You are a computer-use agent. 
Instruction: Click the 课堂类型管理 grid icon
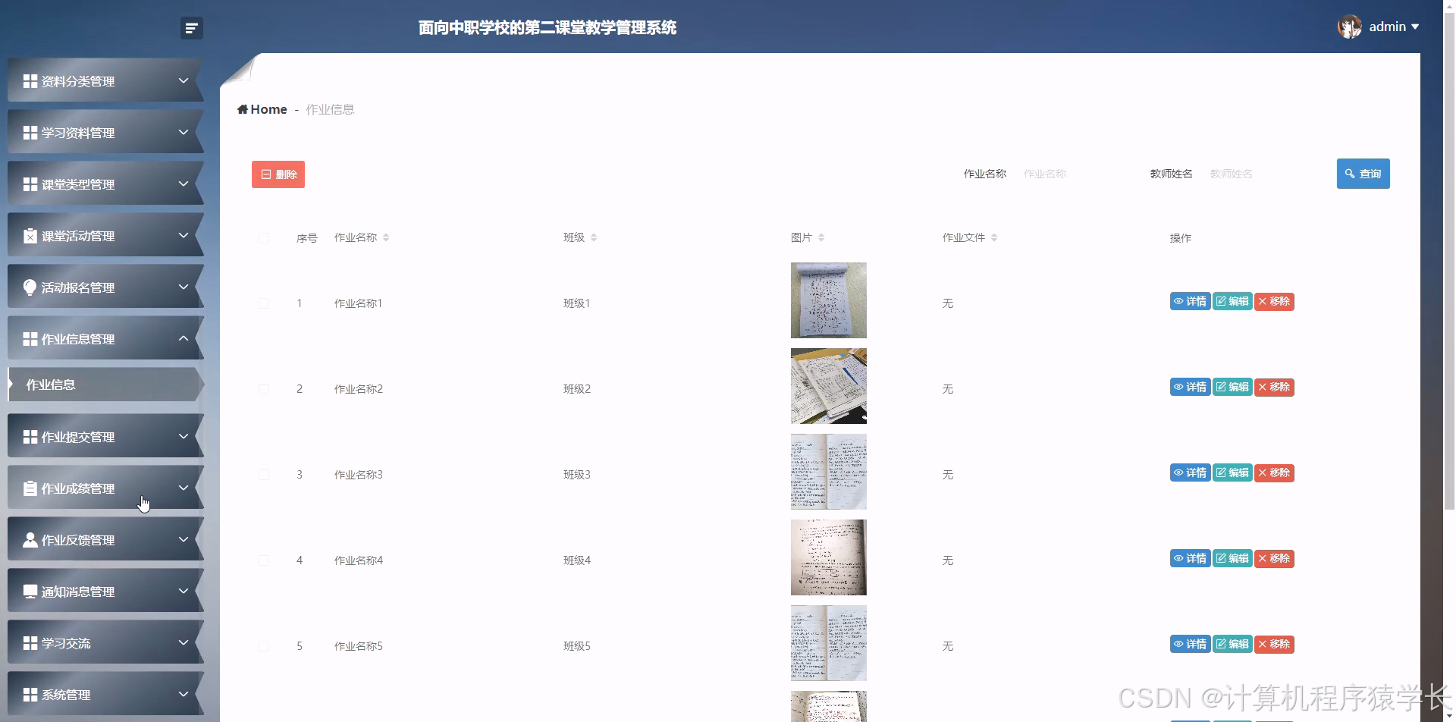[x=30, y=184]
